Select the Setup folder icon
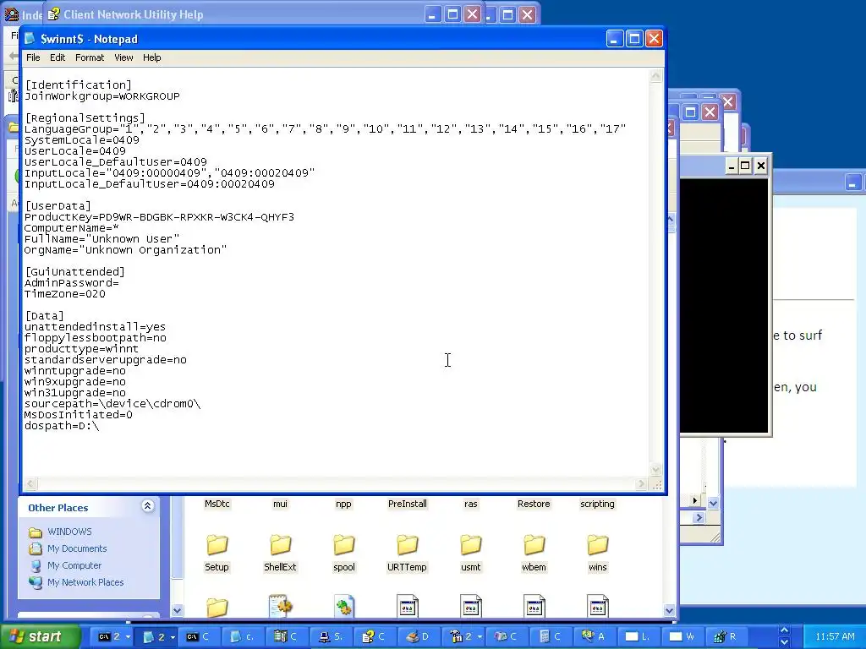866x649 pixels. [x=217, y=544]
